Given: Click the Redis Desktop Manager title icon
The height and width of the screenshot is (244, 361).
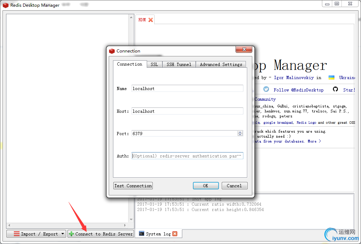Looking at the screenshot, I should (6, 5).
